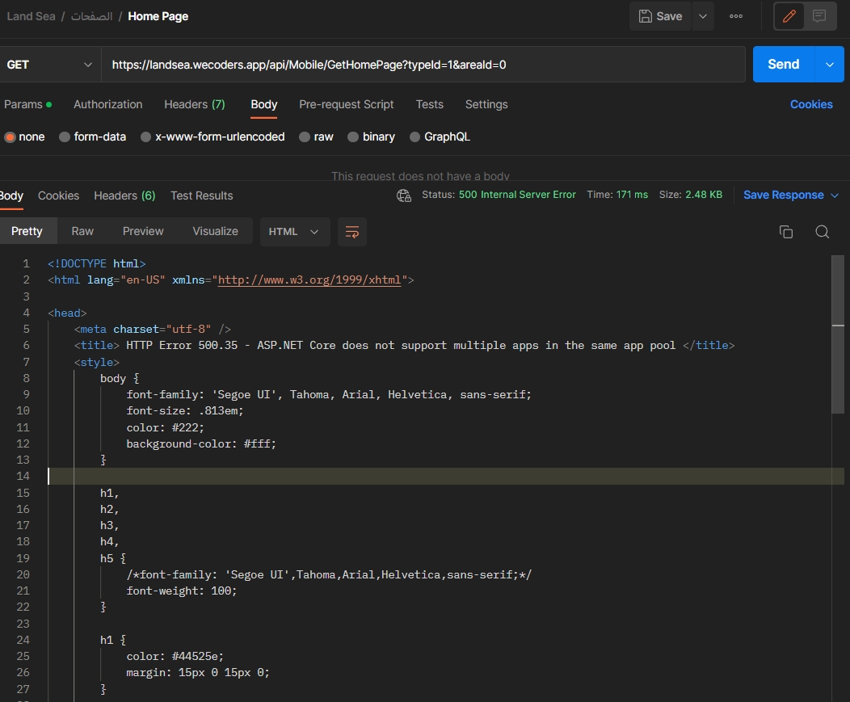Click the edit pencil icon

coord(789,16)
